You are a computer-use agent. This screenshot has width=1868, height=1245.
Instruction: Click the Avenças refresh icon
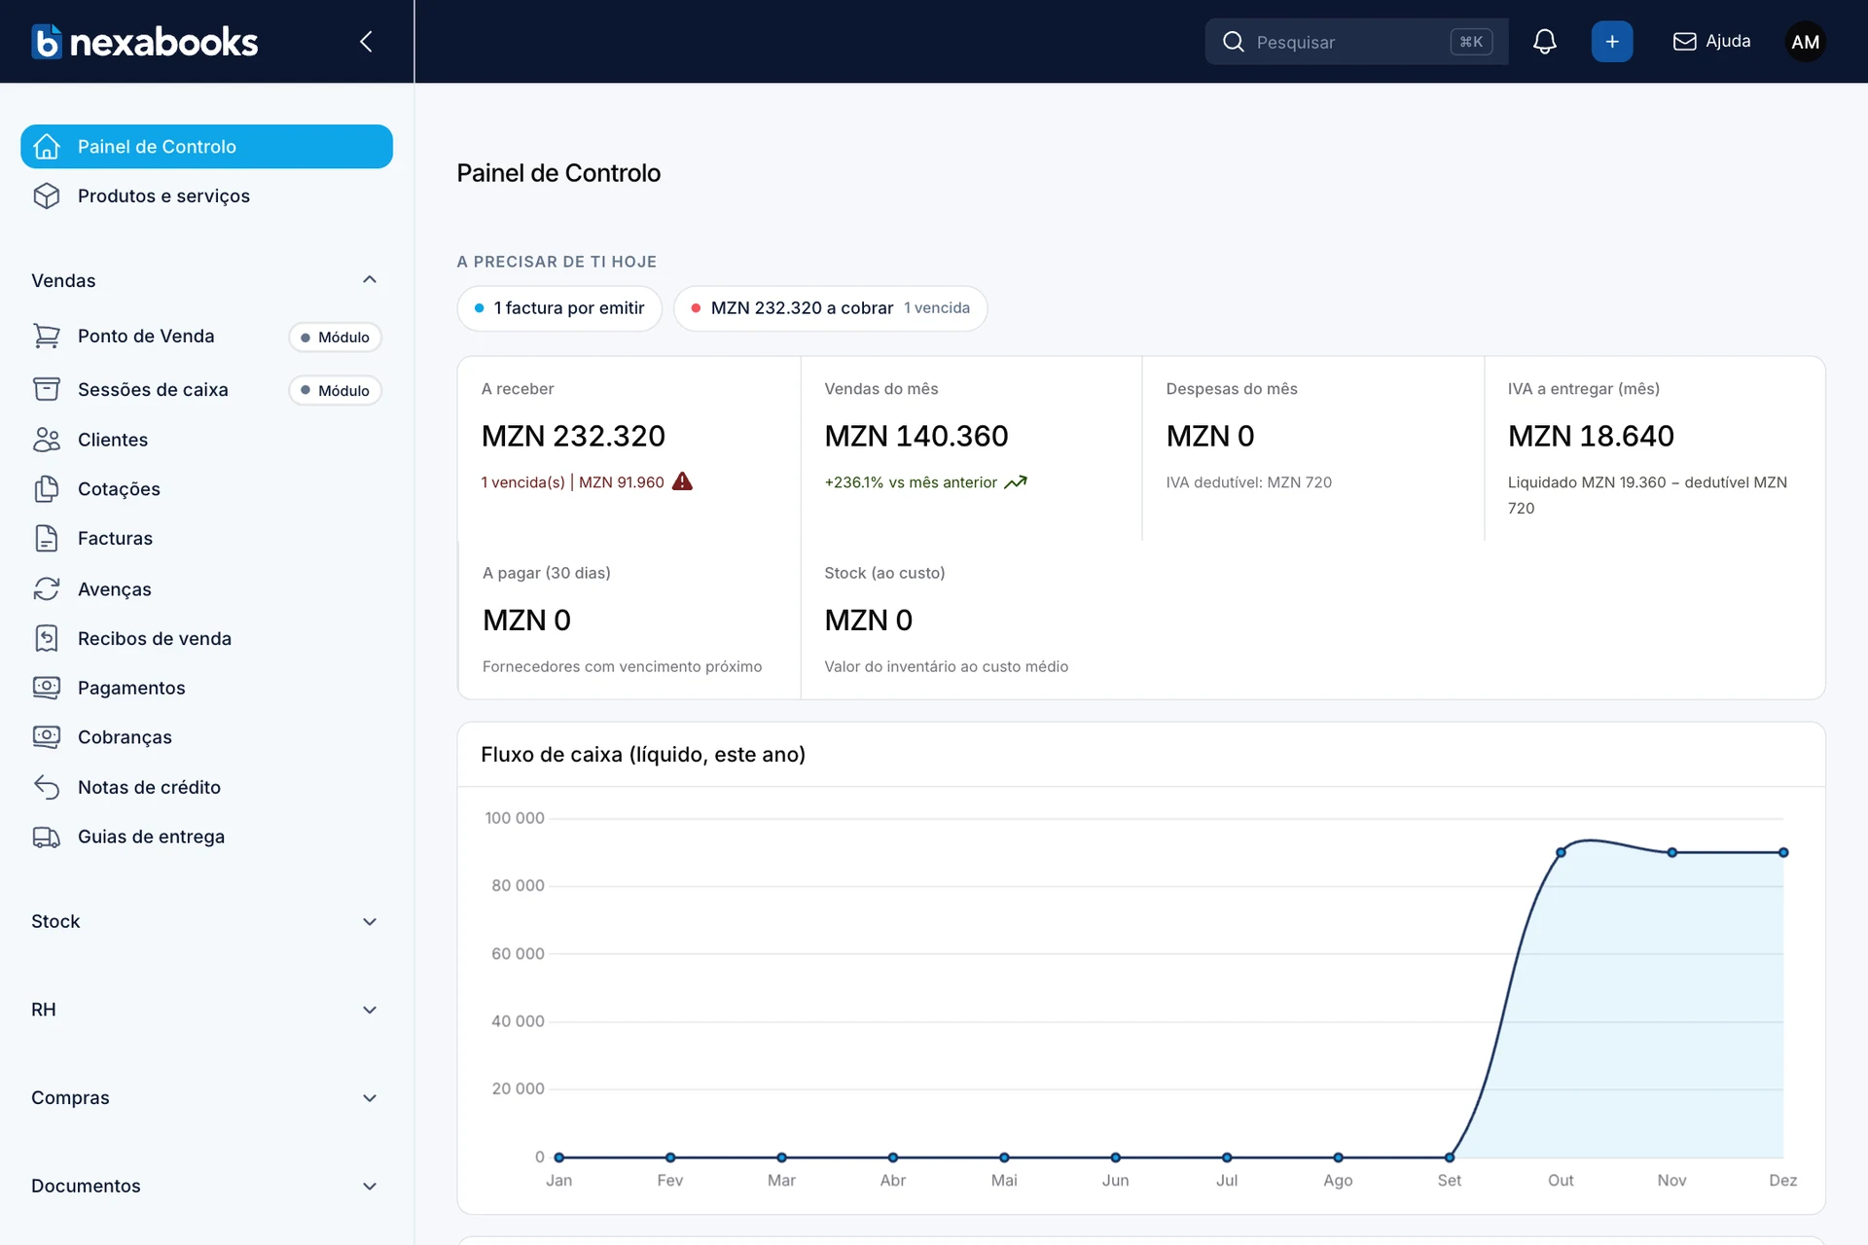pos(47,589)
